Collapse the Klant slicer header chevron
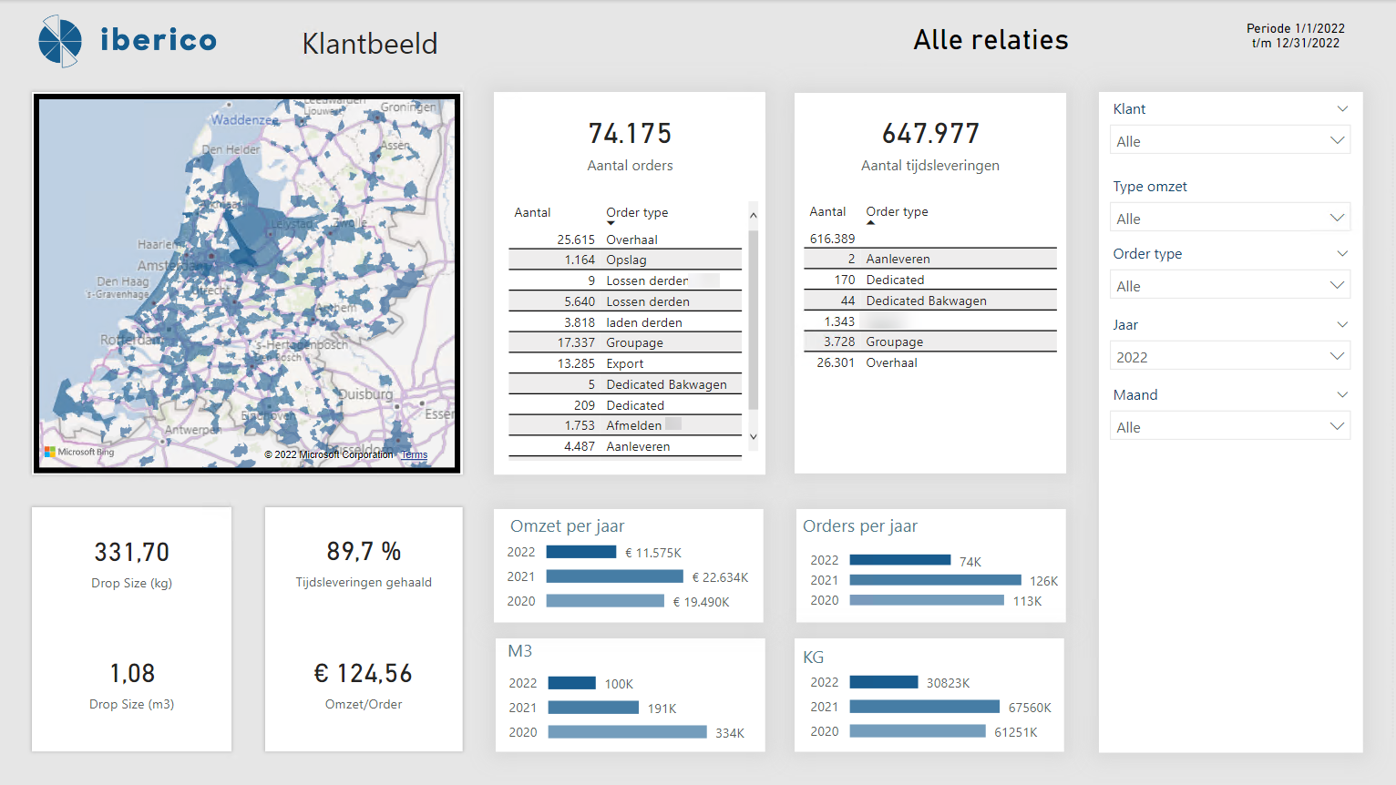The height and width of the screenshot is (785, 1396). coord(1342,109)
